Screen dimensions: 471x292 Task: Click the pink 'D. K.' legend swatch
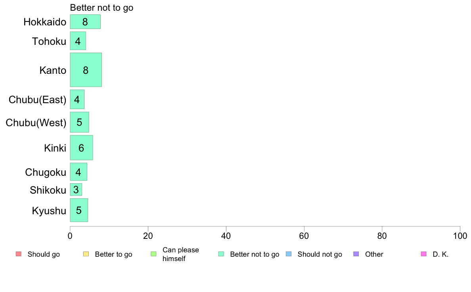tap(424, 254)
